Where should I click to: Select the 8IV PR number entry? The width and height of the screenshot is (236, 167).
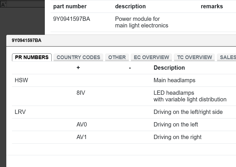pos(81,93)
